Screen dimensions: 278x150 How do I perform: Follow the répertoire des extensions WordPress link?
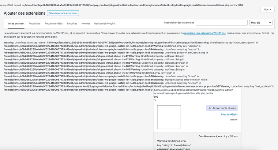tap(205, 33)
